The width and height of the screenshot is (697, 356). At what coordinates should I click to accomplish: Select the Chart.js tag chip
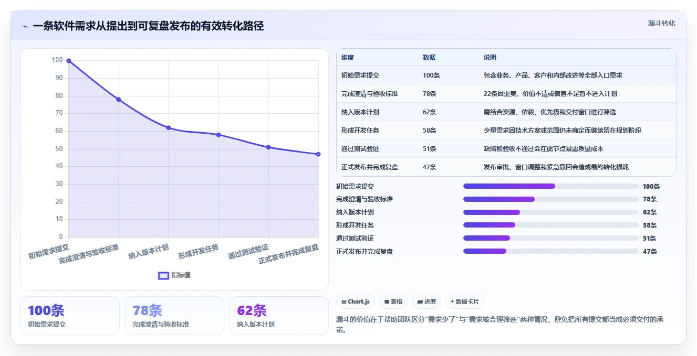coord(356,301)
